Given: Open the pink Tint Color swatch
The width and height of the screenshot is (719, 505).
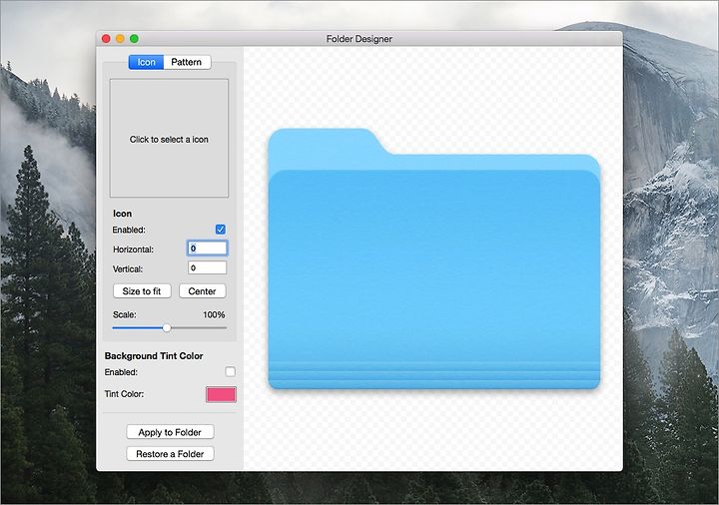Looking at the screenshot, I should [x=221, y=394].
